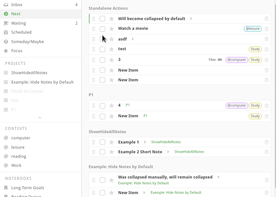Switch to the Waiting list
The height and width of the screenshot is (197, 276).
tap(19, 23)
